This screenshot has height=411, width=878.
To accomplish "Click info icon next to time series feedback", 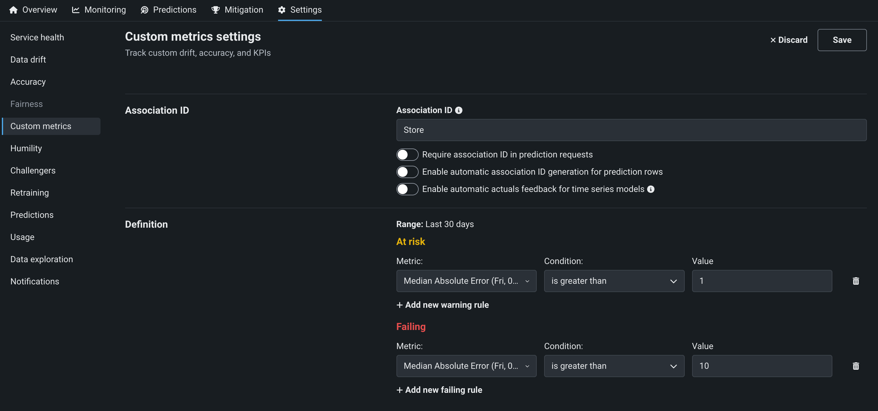I will tap(651, 189).
